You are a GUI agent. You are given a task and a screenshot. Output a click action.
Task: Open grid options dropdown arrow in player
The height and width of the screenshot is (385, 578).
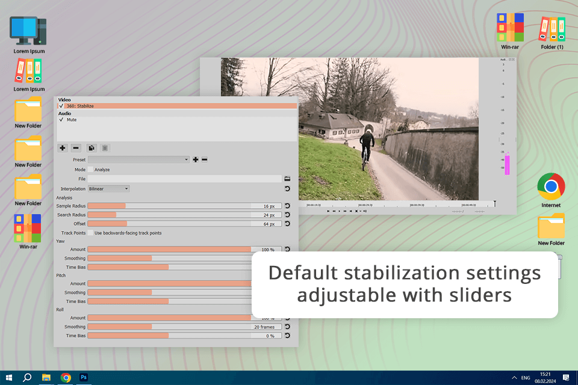tap(361, 211)
